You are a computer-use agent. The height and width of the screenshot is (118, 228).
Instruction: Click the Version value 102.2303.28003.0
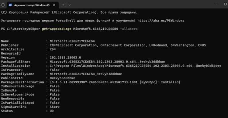65,58
